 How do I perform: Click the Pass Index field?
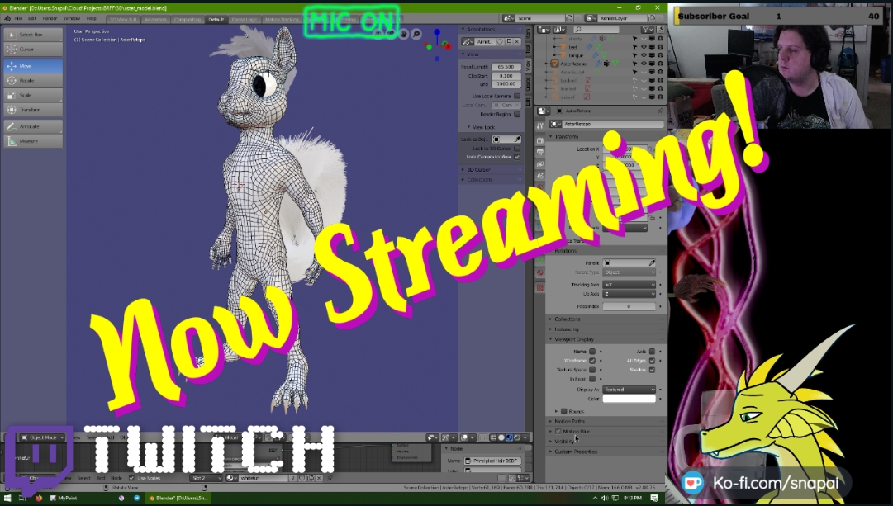point(629,307)
